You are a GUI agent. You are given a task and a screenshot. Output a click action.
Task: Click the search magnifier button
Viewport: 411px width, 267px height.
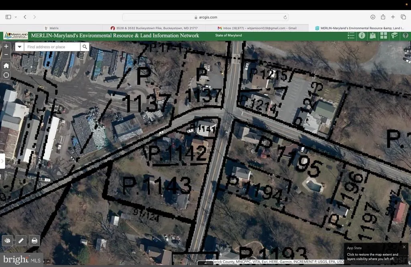click(x=85, y=47)
